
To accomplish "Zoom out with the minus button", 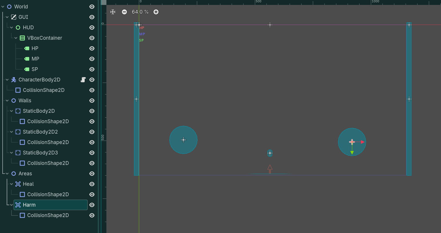I will coord(124,12).
